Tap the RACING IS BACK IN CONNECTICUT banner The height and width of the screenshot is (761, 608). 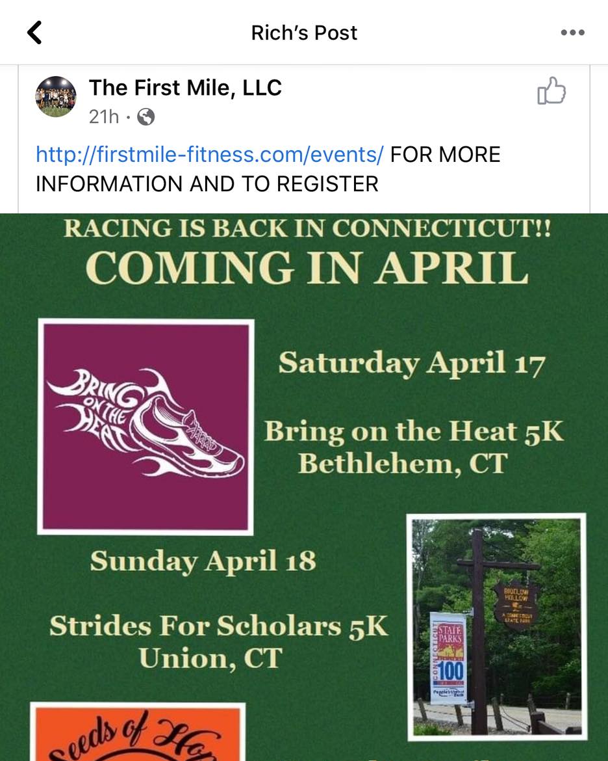[307, 230]
